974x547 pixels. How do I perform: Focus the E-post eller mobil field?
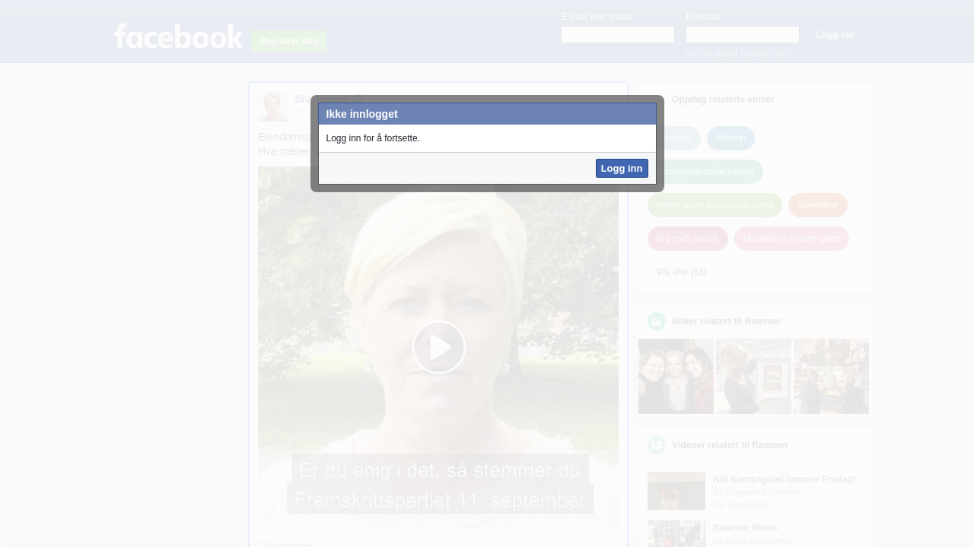click(617, 35)
